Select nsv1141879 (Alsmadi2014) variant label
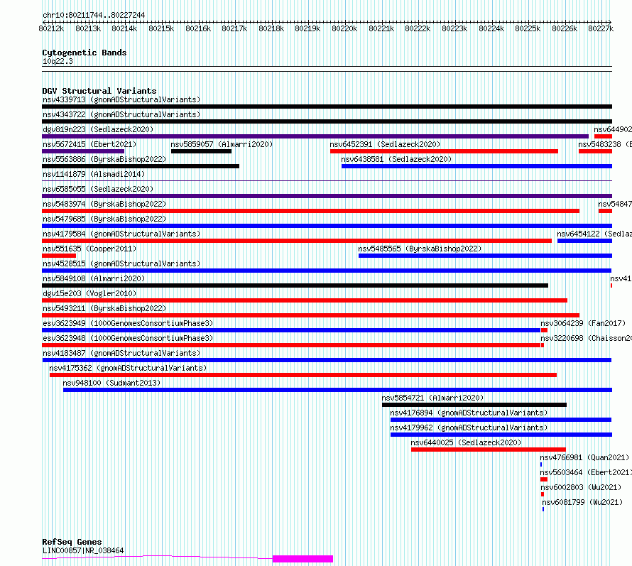 [94, 174]
